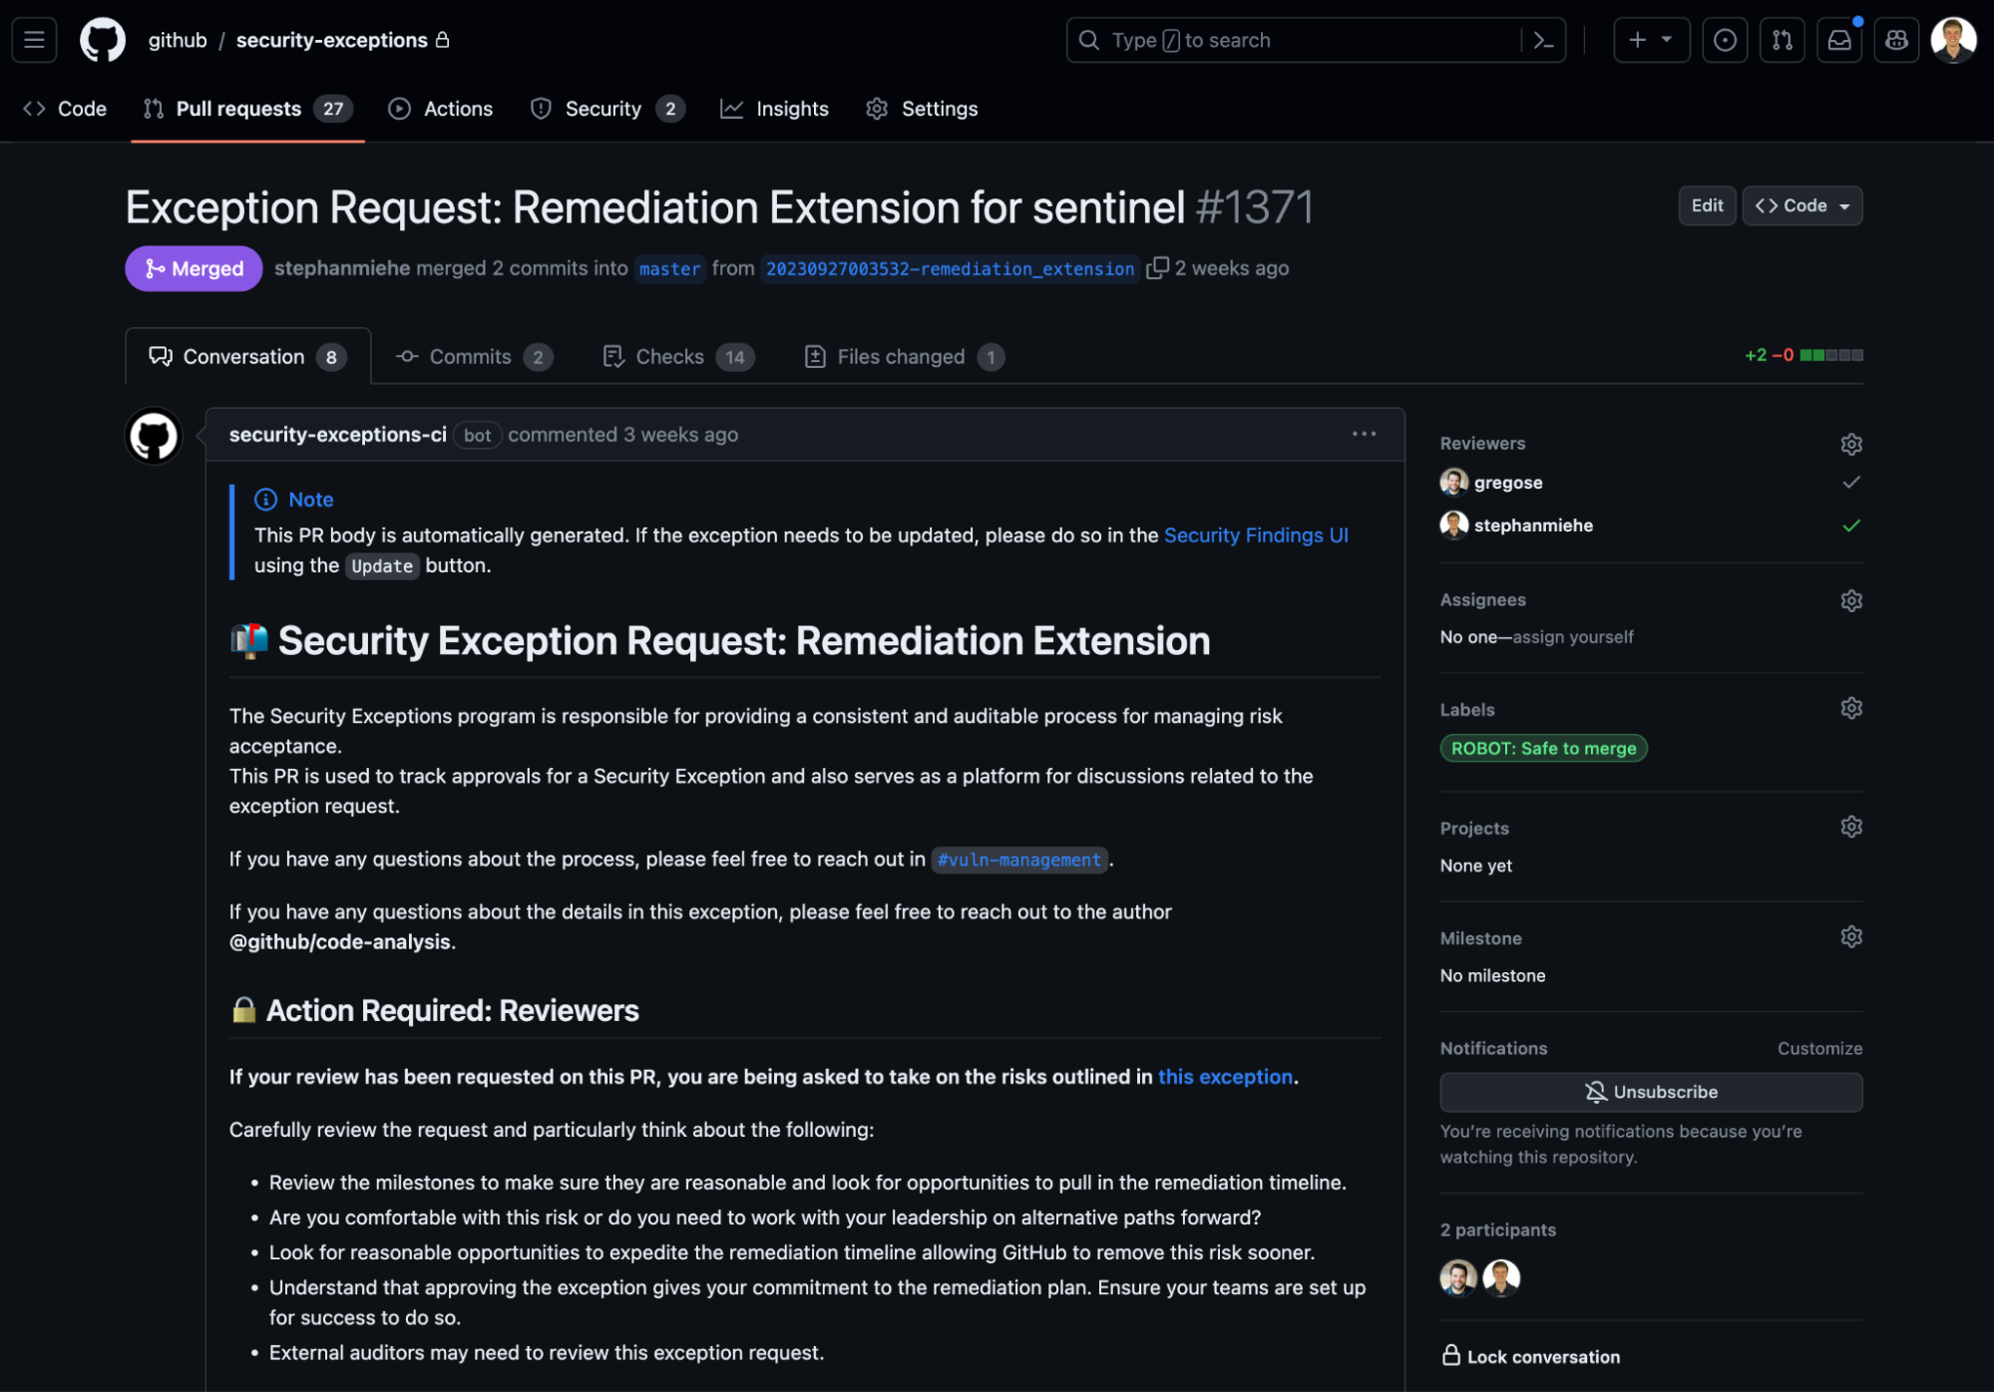
Task: Switch to the Commits tab
Action: 471,356
